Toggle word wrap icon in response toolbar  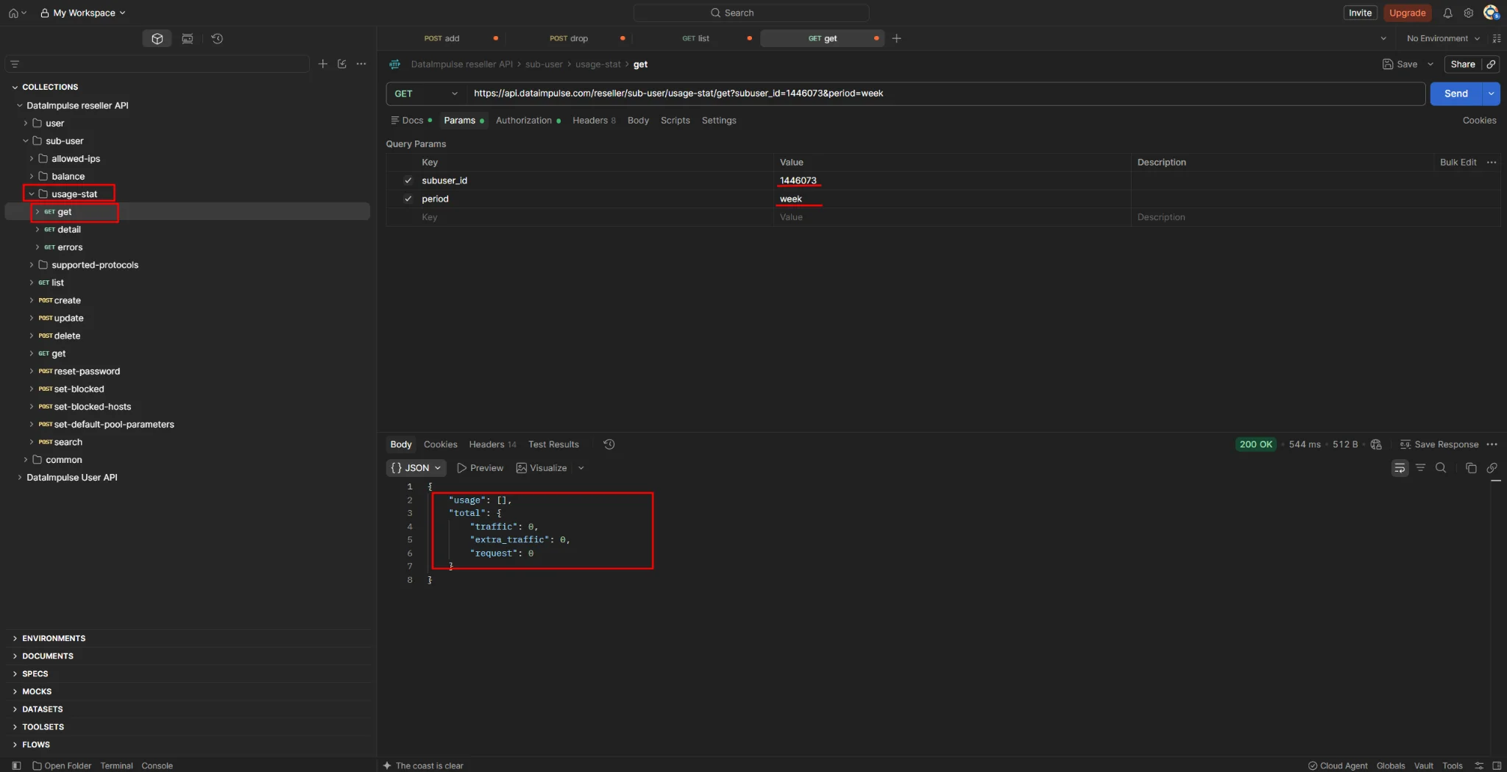click(1400, 468)
